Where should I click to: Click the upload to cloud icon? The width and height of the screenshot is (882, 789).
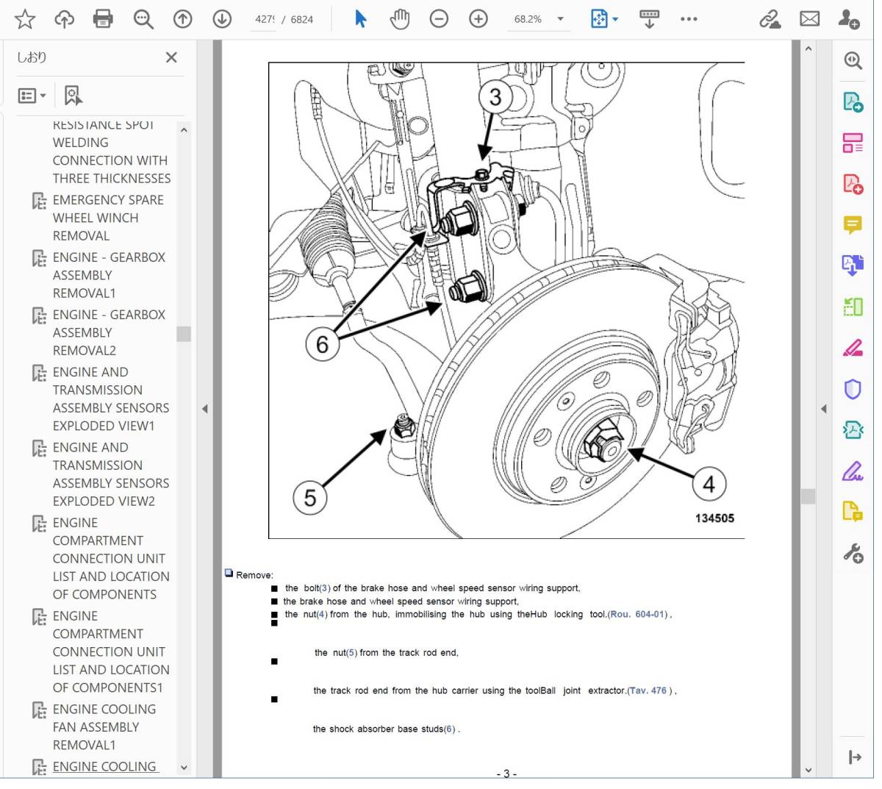(x=65, y=19)
